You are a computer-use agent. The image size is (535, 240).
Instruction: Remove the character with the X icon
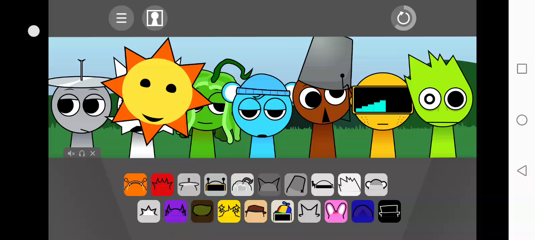coord(93,153)
